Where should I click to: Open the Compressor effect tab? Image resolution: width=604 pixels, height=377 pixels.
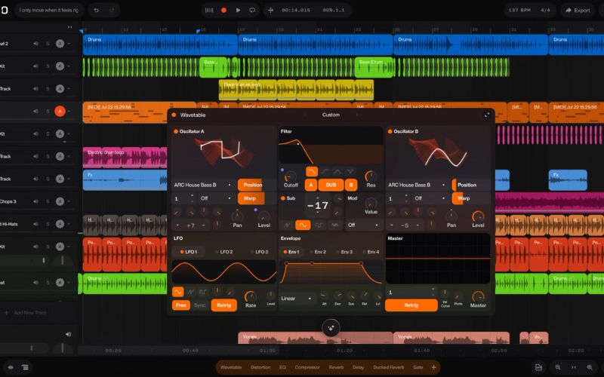[307, 367]
